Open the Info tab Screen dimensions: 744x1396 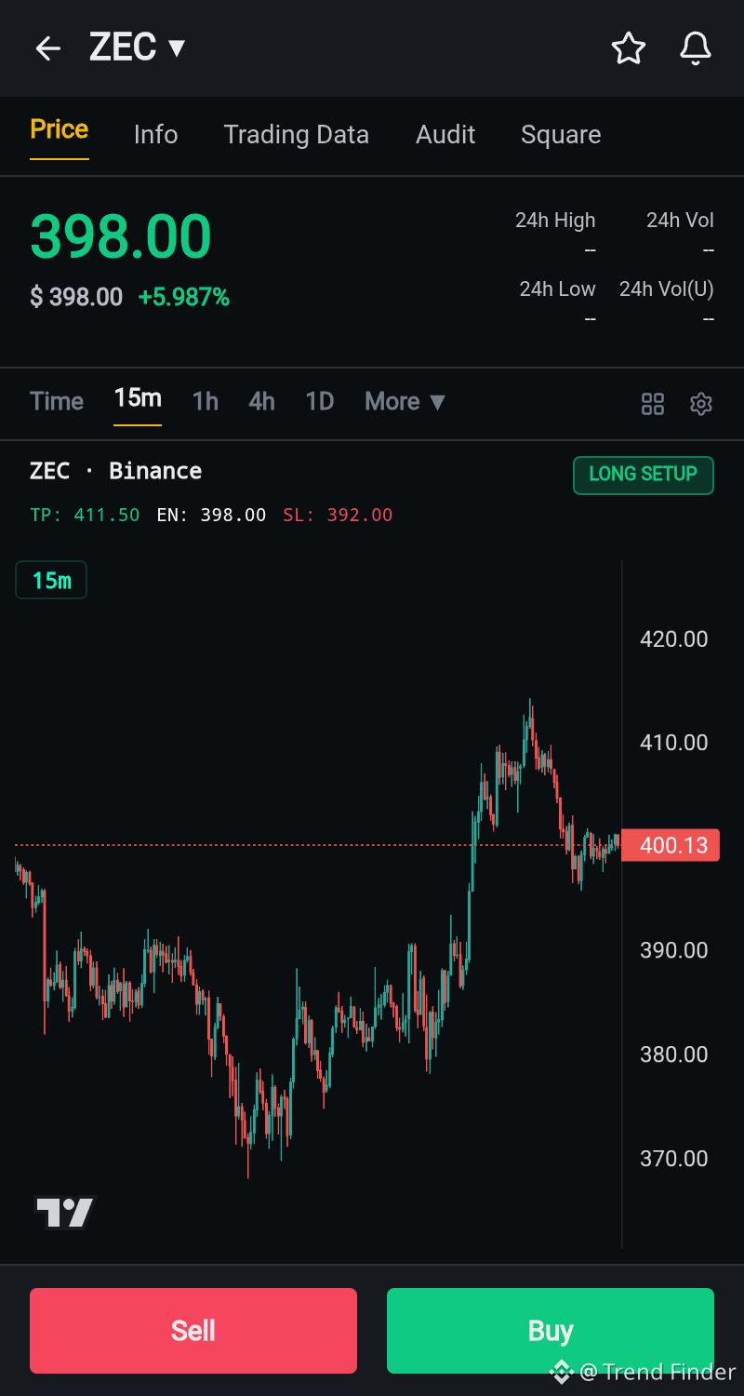coord(155,135)
